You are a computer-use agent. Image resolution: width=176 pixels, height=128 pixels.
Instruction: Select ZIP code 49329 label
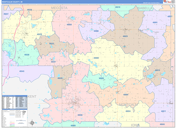click(x=39, y=34)
